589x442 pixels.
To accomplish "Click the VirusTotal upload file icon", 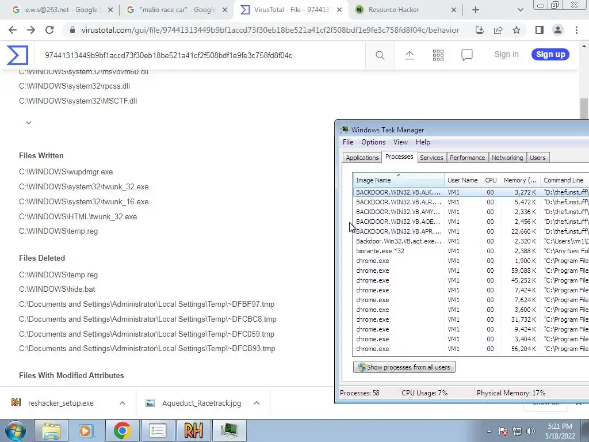I will (x=410, y=55).
